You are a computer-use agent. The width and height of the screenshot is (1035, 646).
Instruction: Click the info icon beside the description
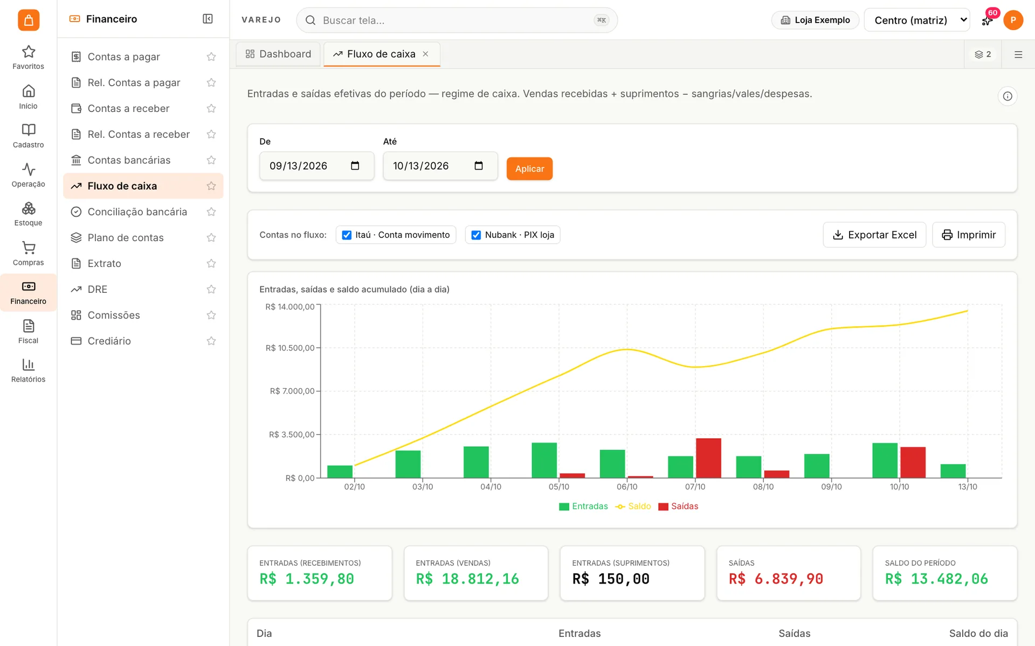(x=1007, y=96)
